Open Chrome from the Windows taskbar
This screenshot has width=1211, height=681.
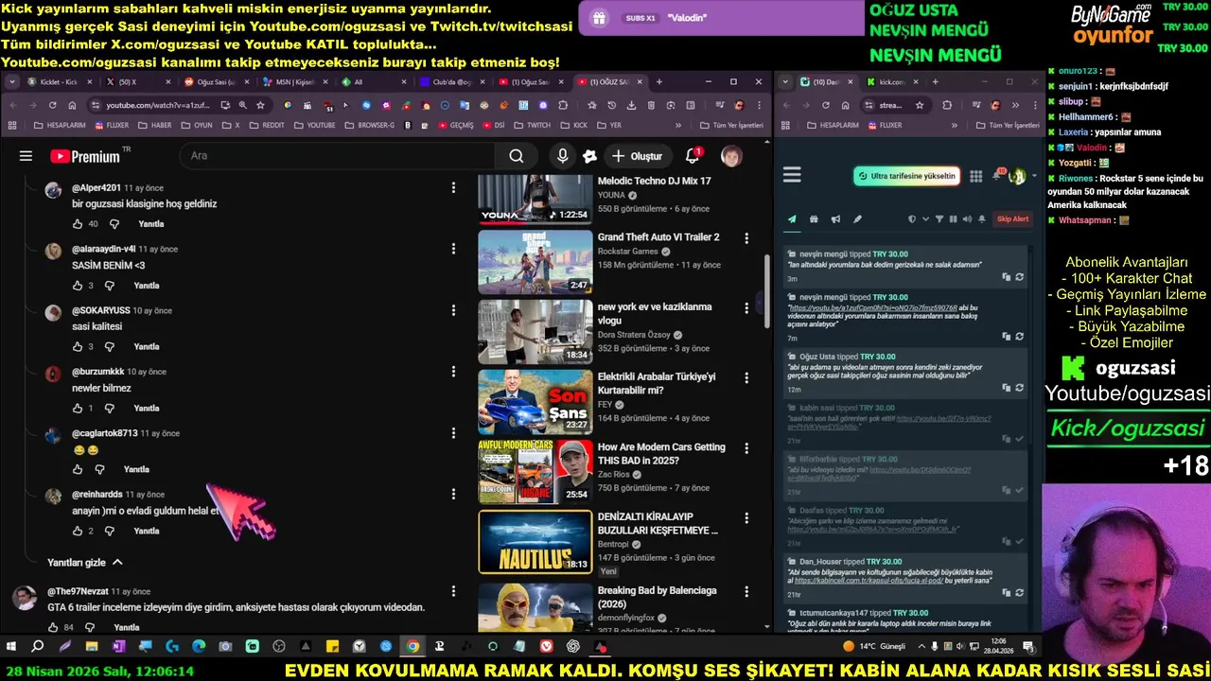coord(413,646)
